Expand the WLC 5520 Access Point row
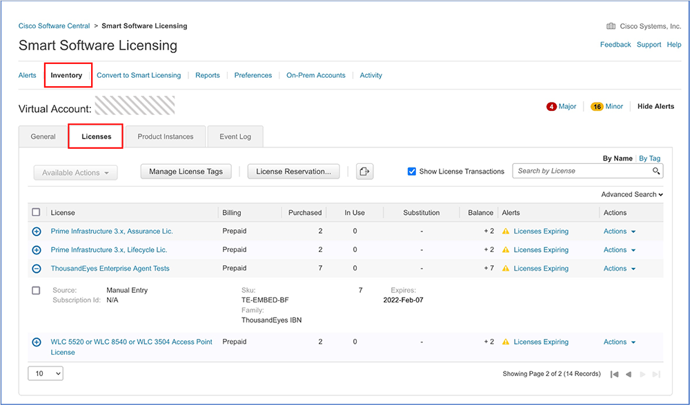The width and height of the screenshot is (690, 405). point(37,342)
